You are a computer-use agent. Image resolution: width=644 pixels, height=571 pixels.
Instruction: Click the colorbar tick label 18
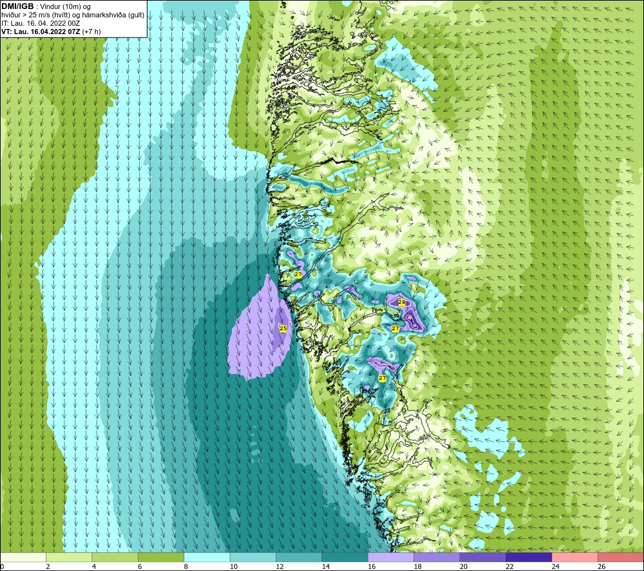418,566
